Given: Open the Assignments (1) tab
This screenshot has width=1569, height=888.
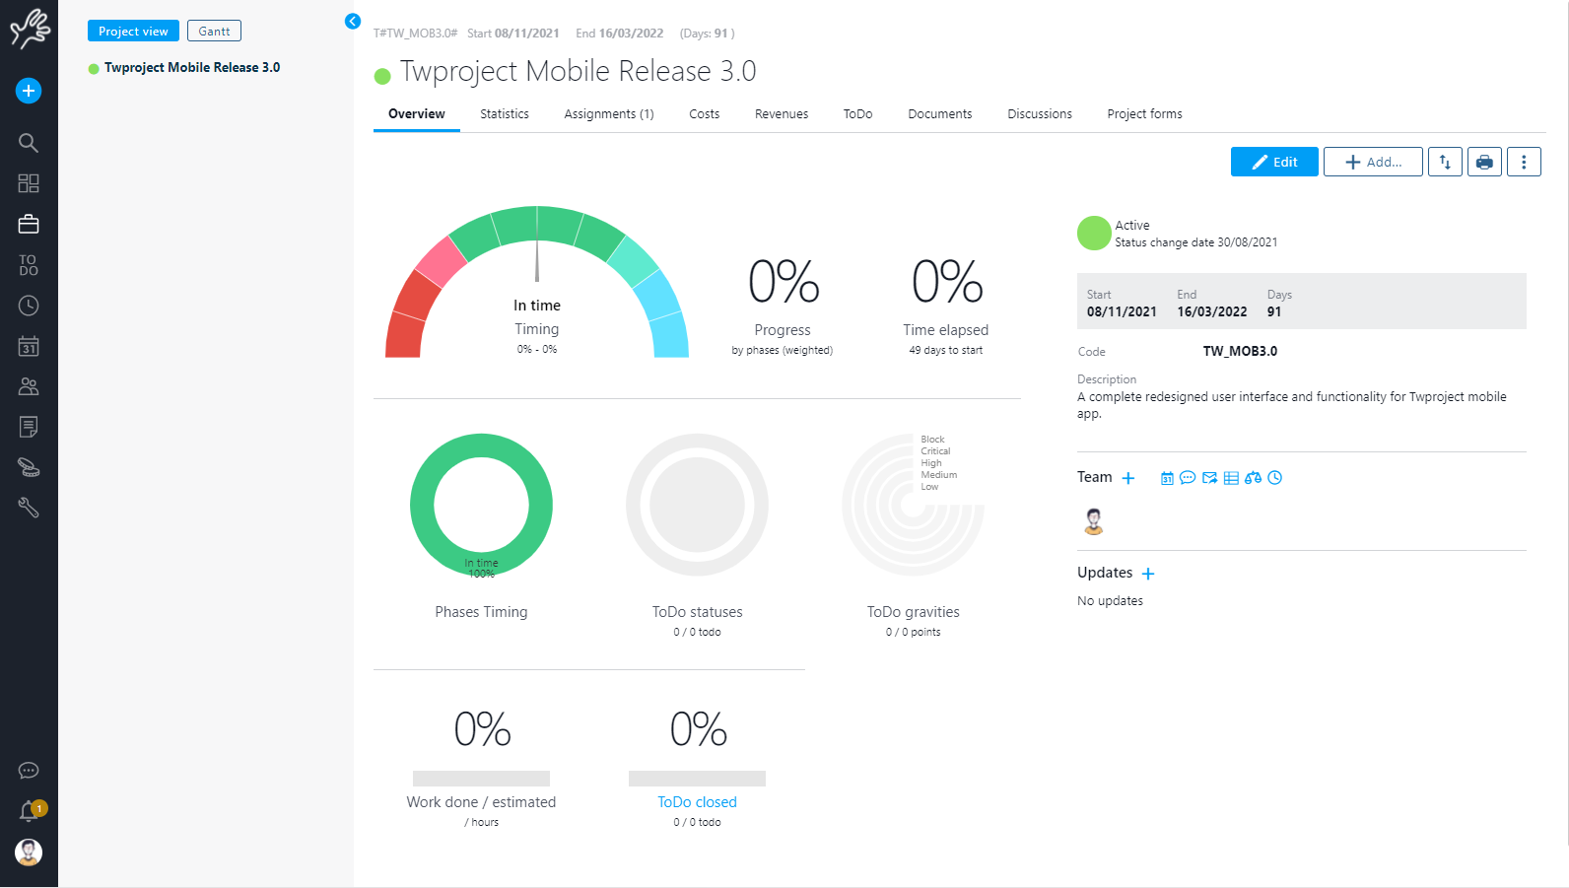Looking at the screenshot, I should tap(608, 114).
